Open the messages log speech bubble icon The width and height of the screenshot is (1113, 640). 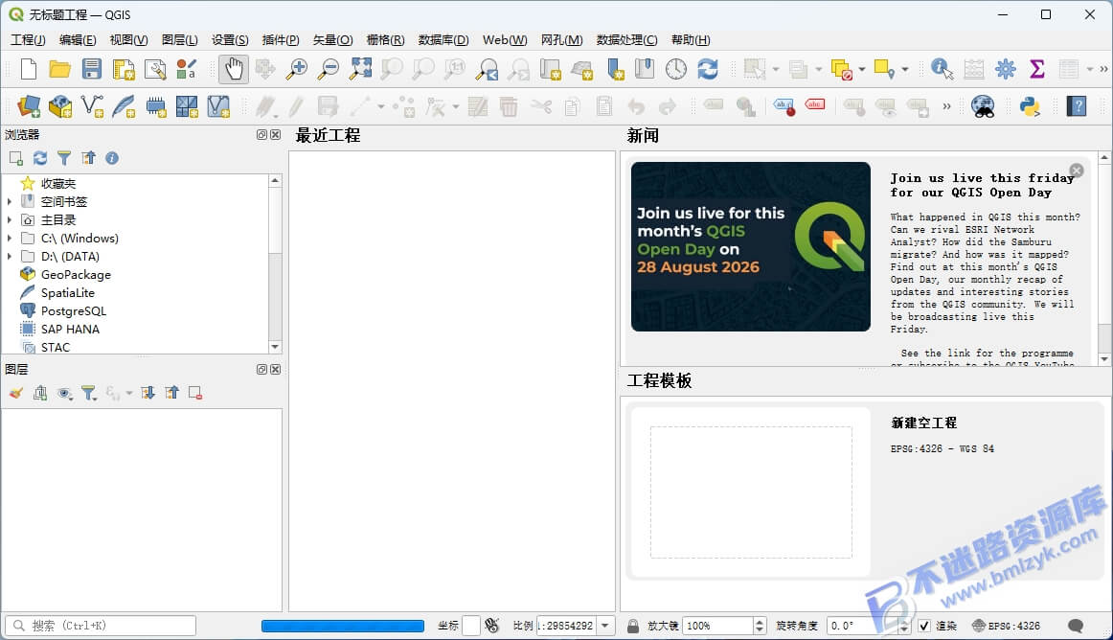coord(1076,626)
